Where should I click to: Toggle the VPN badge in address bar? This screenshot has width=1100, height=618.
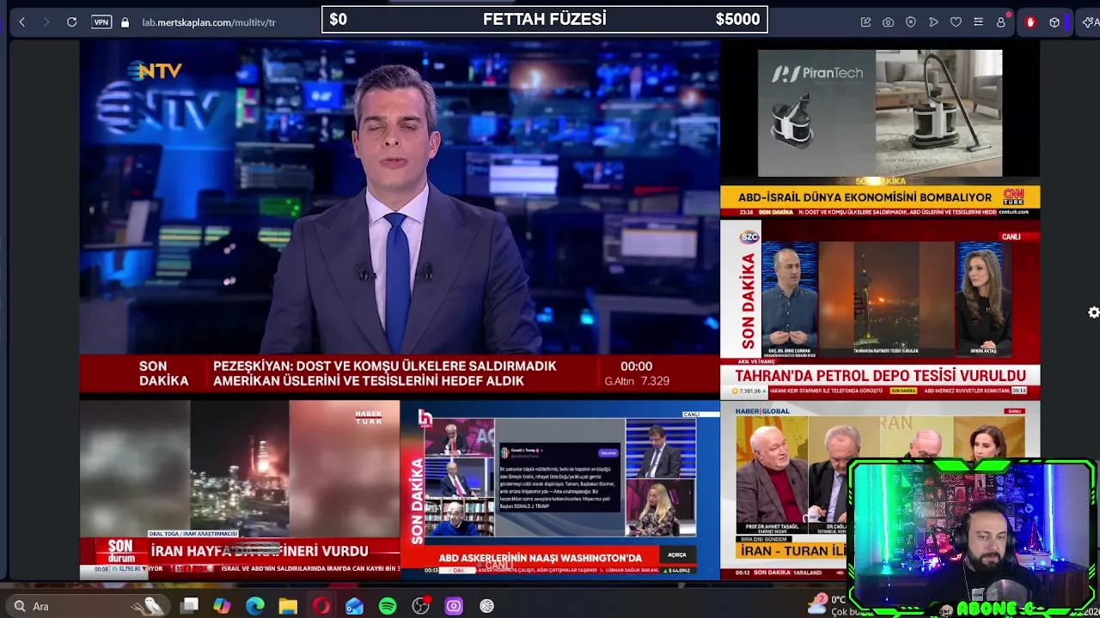pyautogui.click(x=101, y=22)
